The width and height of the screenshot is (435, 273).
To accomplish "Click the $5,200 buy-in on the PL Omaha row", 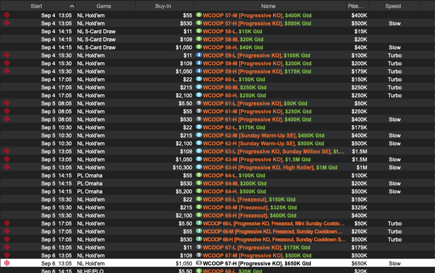I will (184, 192).
